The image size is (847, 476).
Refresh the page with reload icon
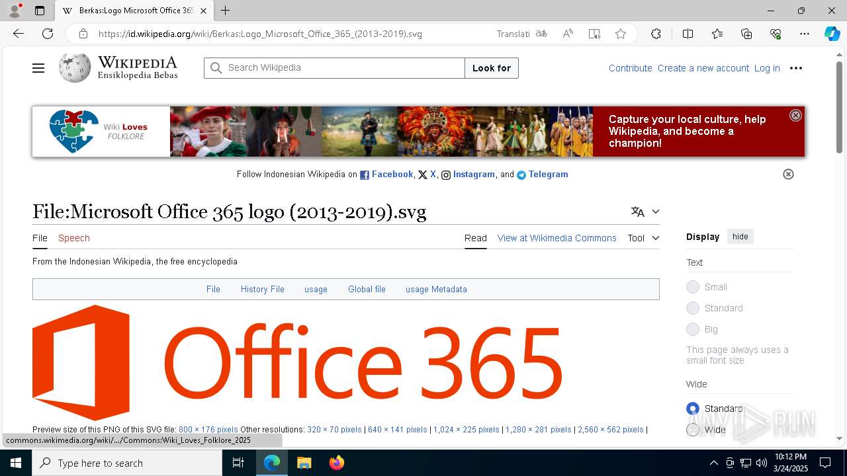48,34
